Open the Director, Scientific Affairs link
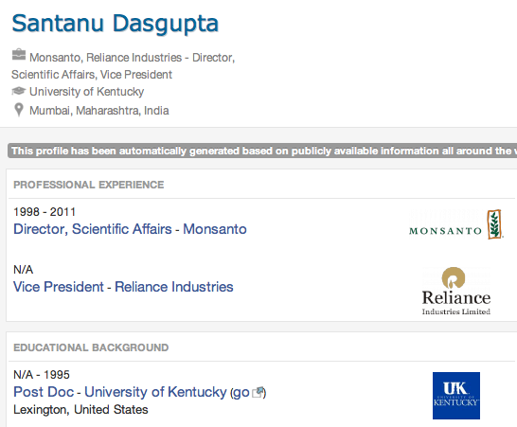517x427 pixels. (93, 229)
